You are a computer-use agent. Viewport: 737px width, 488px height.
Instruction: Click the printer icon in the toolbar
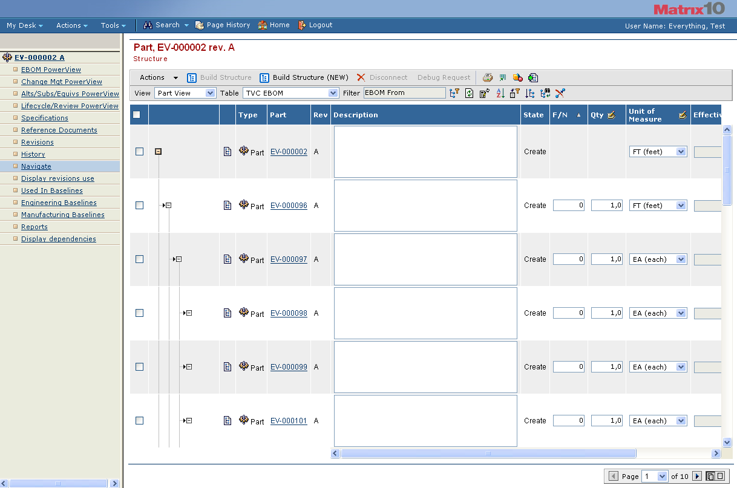pos(487,77)
